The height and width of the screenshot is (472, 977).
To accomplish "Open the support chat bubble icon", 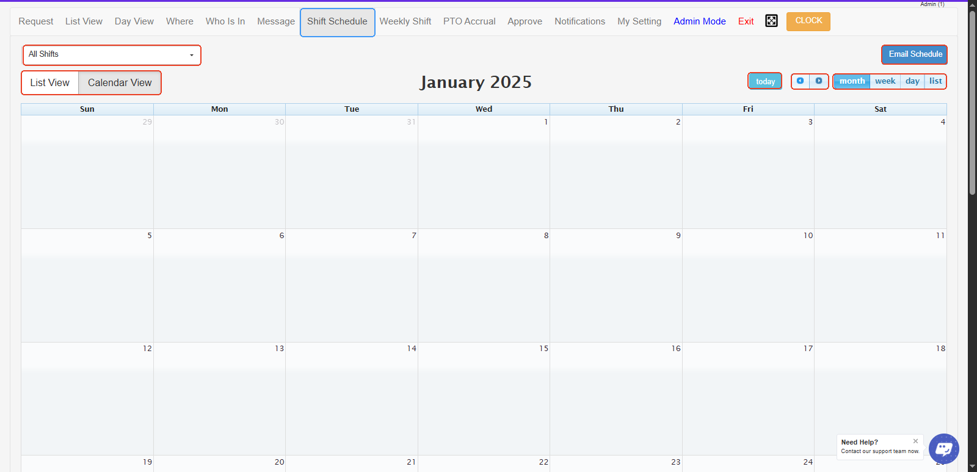I will 943,449.
